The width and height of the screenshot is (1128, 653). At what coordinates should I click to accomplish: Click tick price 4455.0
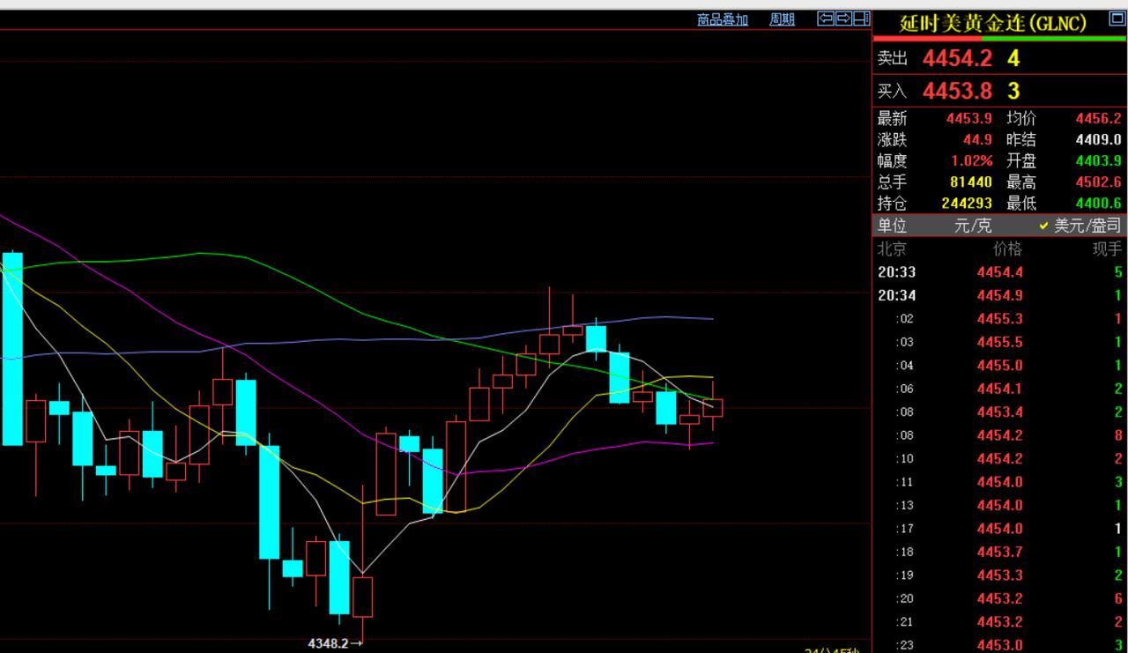(x=1000, y=366)
